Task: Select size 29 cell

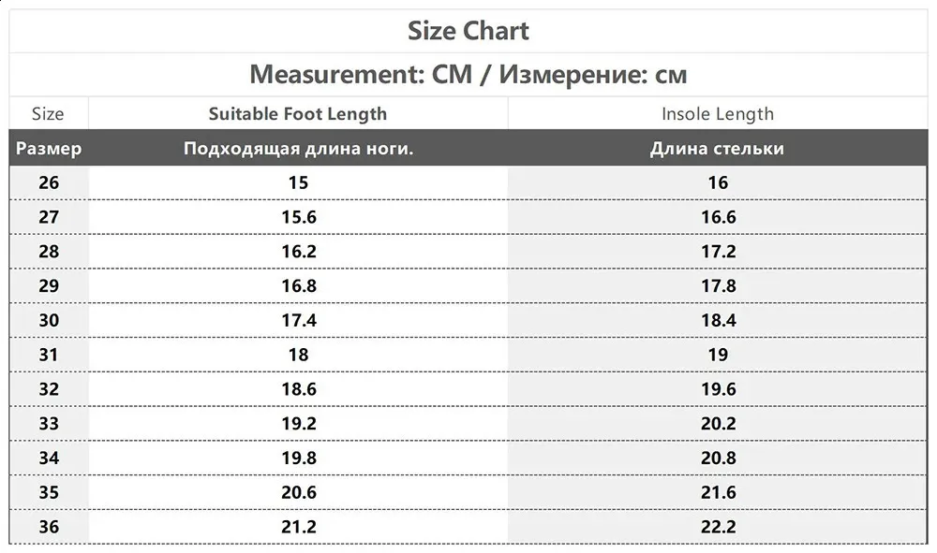Action: [x=49, y=285]
